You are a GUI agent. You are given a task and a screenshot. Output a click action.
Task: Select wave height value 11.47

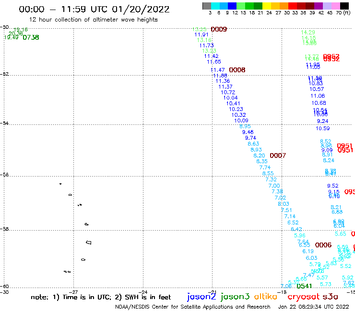(x=218, y=70)
